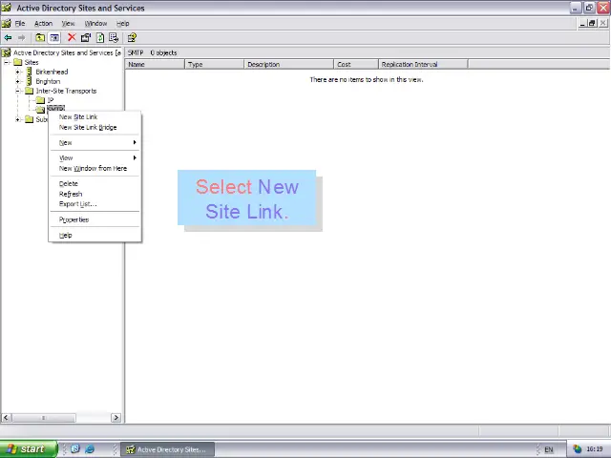Click the 16:19 taskbar clock
Image resolution: width=611 pixels, height=458 pixels.
pyautogui.click(x=595, y=449)
